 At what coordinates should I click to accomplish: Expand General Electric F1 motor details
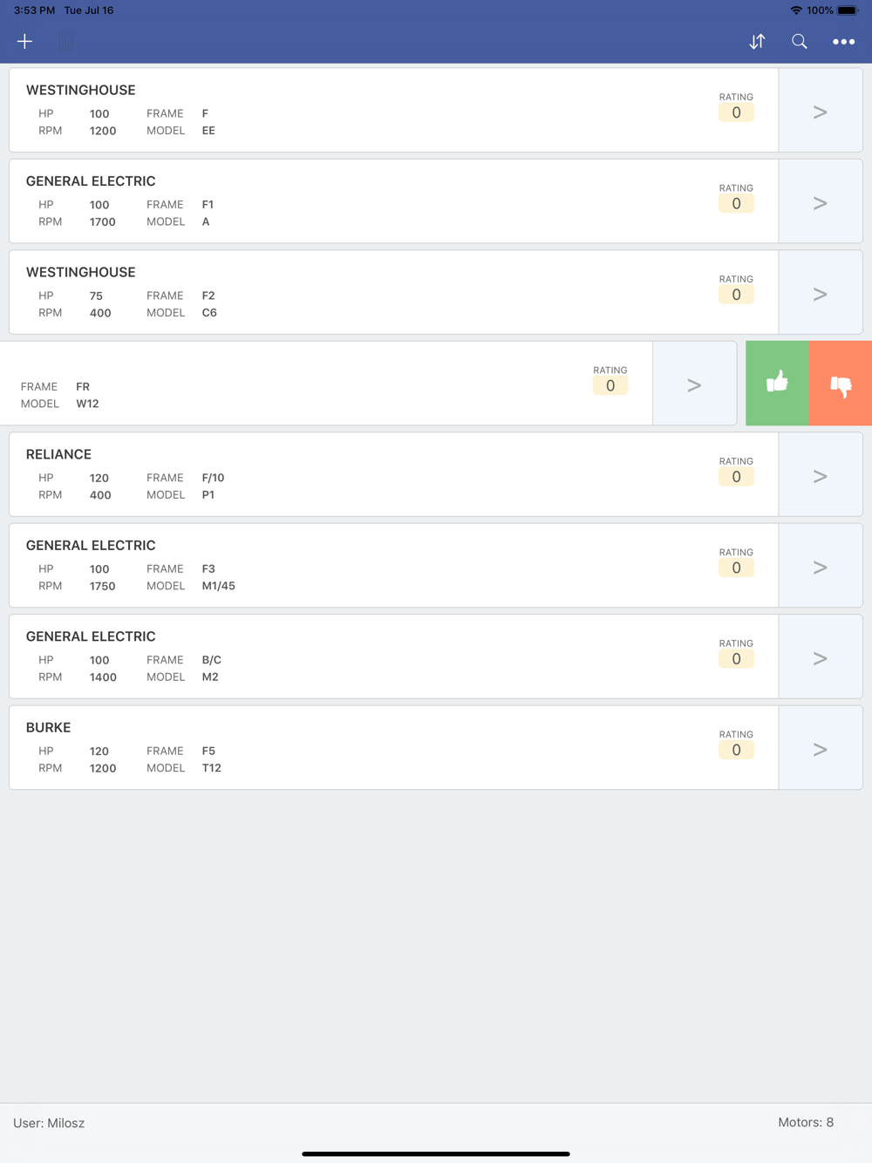(820, 201)
